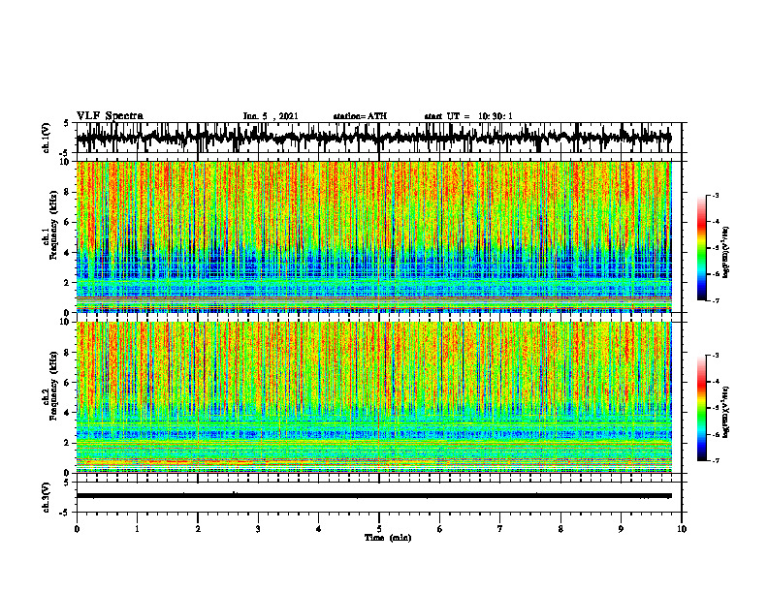Click inside the ch.2 spectrogram panel
This screenshot has height=593, width=768.
[x=373, y=397]
